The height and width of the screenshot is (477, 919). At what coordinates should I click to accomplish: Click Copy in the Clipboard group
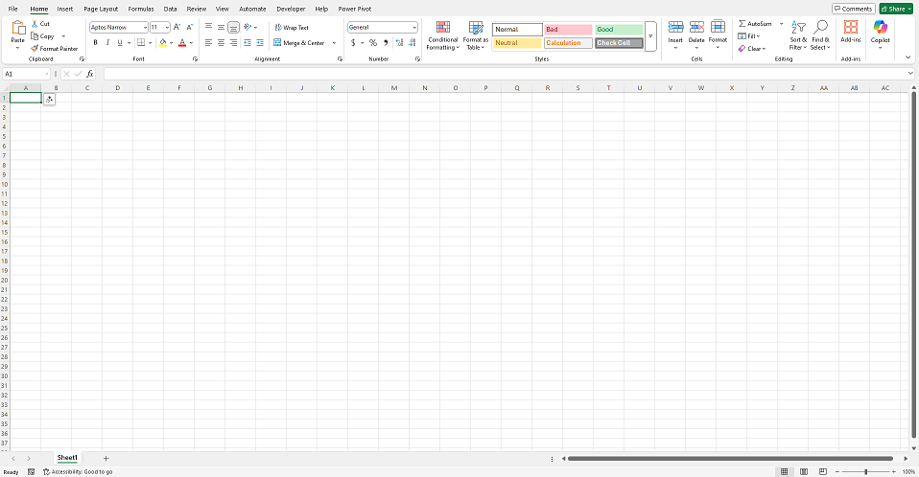pyautogui.click(x=43, y=36)
